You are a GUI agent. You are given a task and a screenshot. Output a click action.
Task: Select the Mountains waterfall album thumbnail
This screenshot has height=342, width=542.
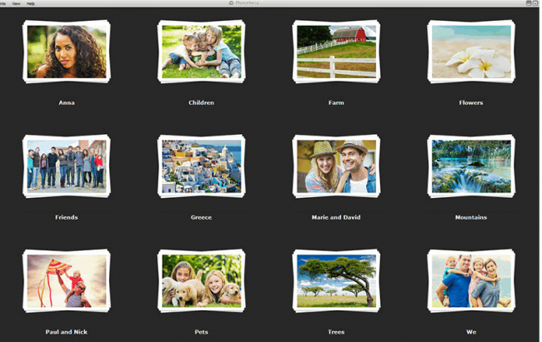pos(471,166)
